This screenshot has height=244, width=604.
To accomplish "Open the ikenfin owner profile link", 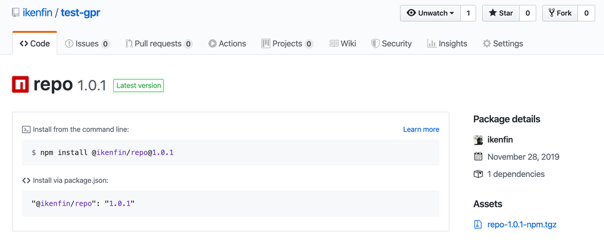I will tap(38, 13).
